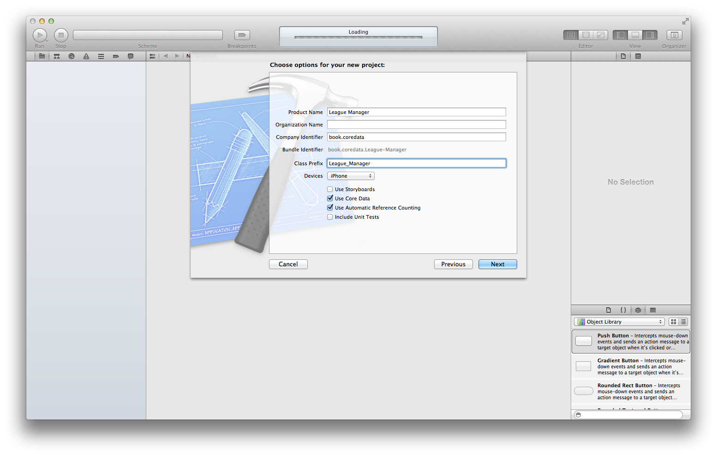The image size is (717, 456).
Task: Open the Log navigator speech bubble icon
Action: (x=131, y=56)
